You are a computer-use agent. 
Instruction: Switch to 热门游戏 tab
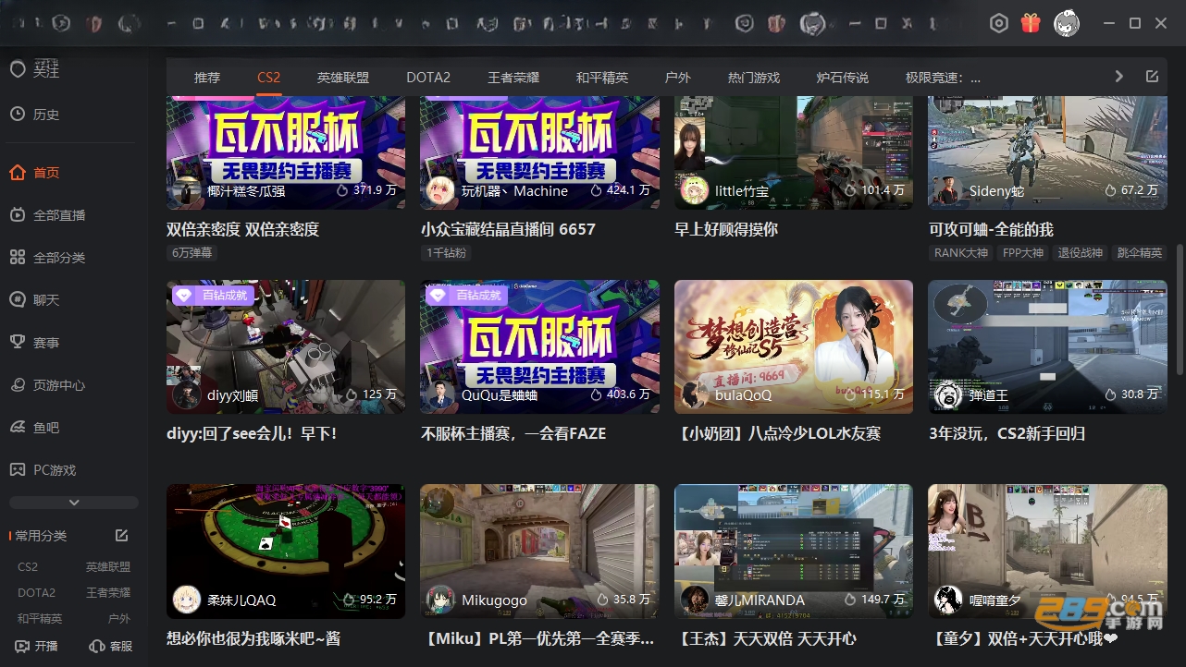754,78
